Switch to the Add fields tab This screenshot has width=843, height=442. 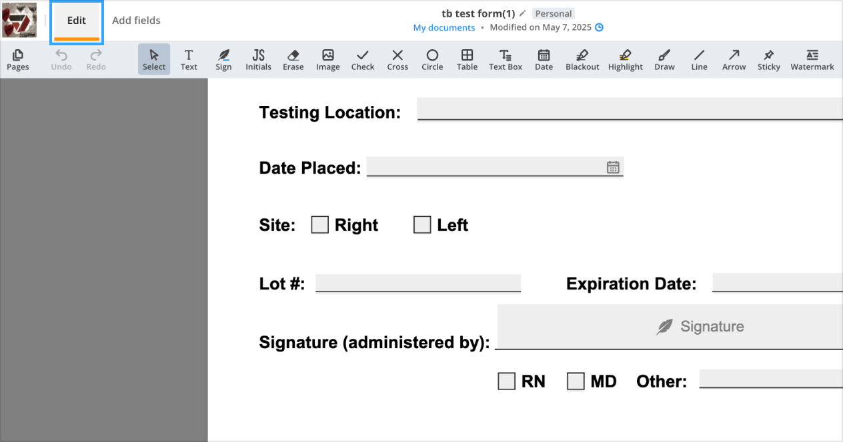[136, 20]
